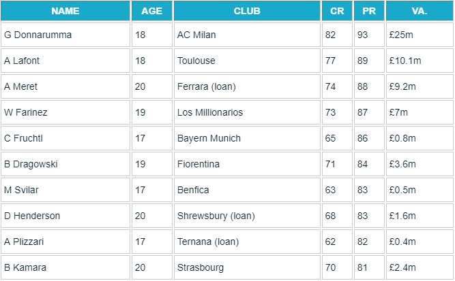Sort by the AGE column header

click(x=152, y=11)
